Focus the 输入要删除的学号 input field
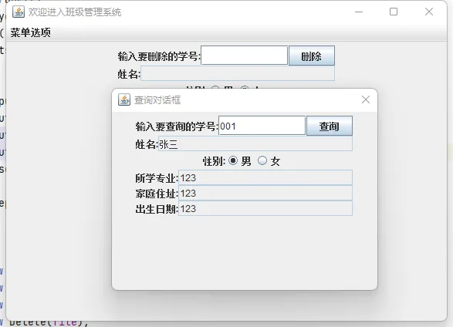453x327 pixels. coord(245,56)
